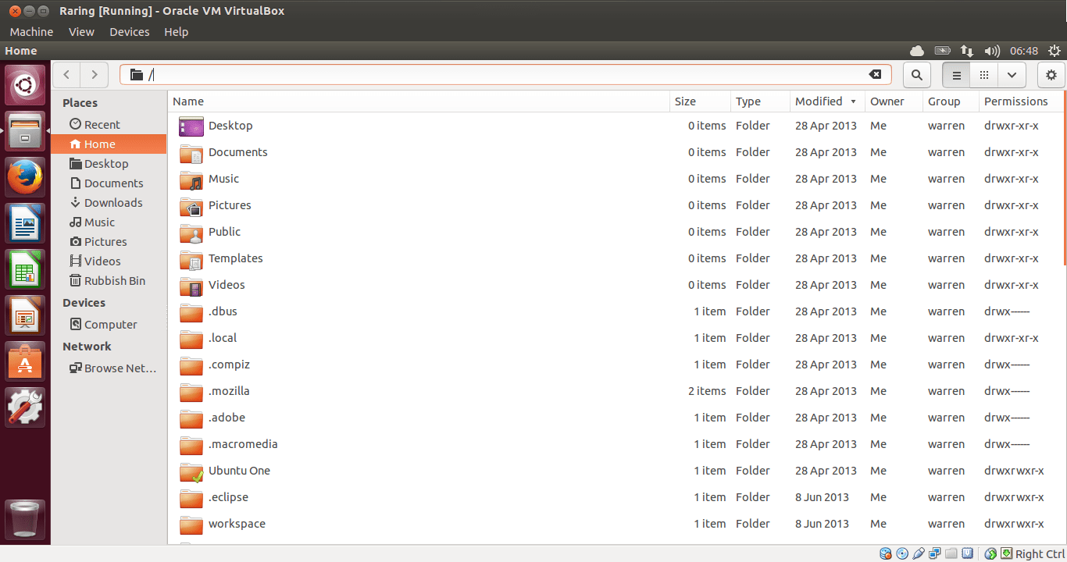Open the Rubbish Bin launcher icon
The width and height of the screenshot is (1067, 562).
[26, 519]
